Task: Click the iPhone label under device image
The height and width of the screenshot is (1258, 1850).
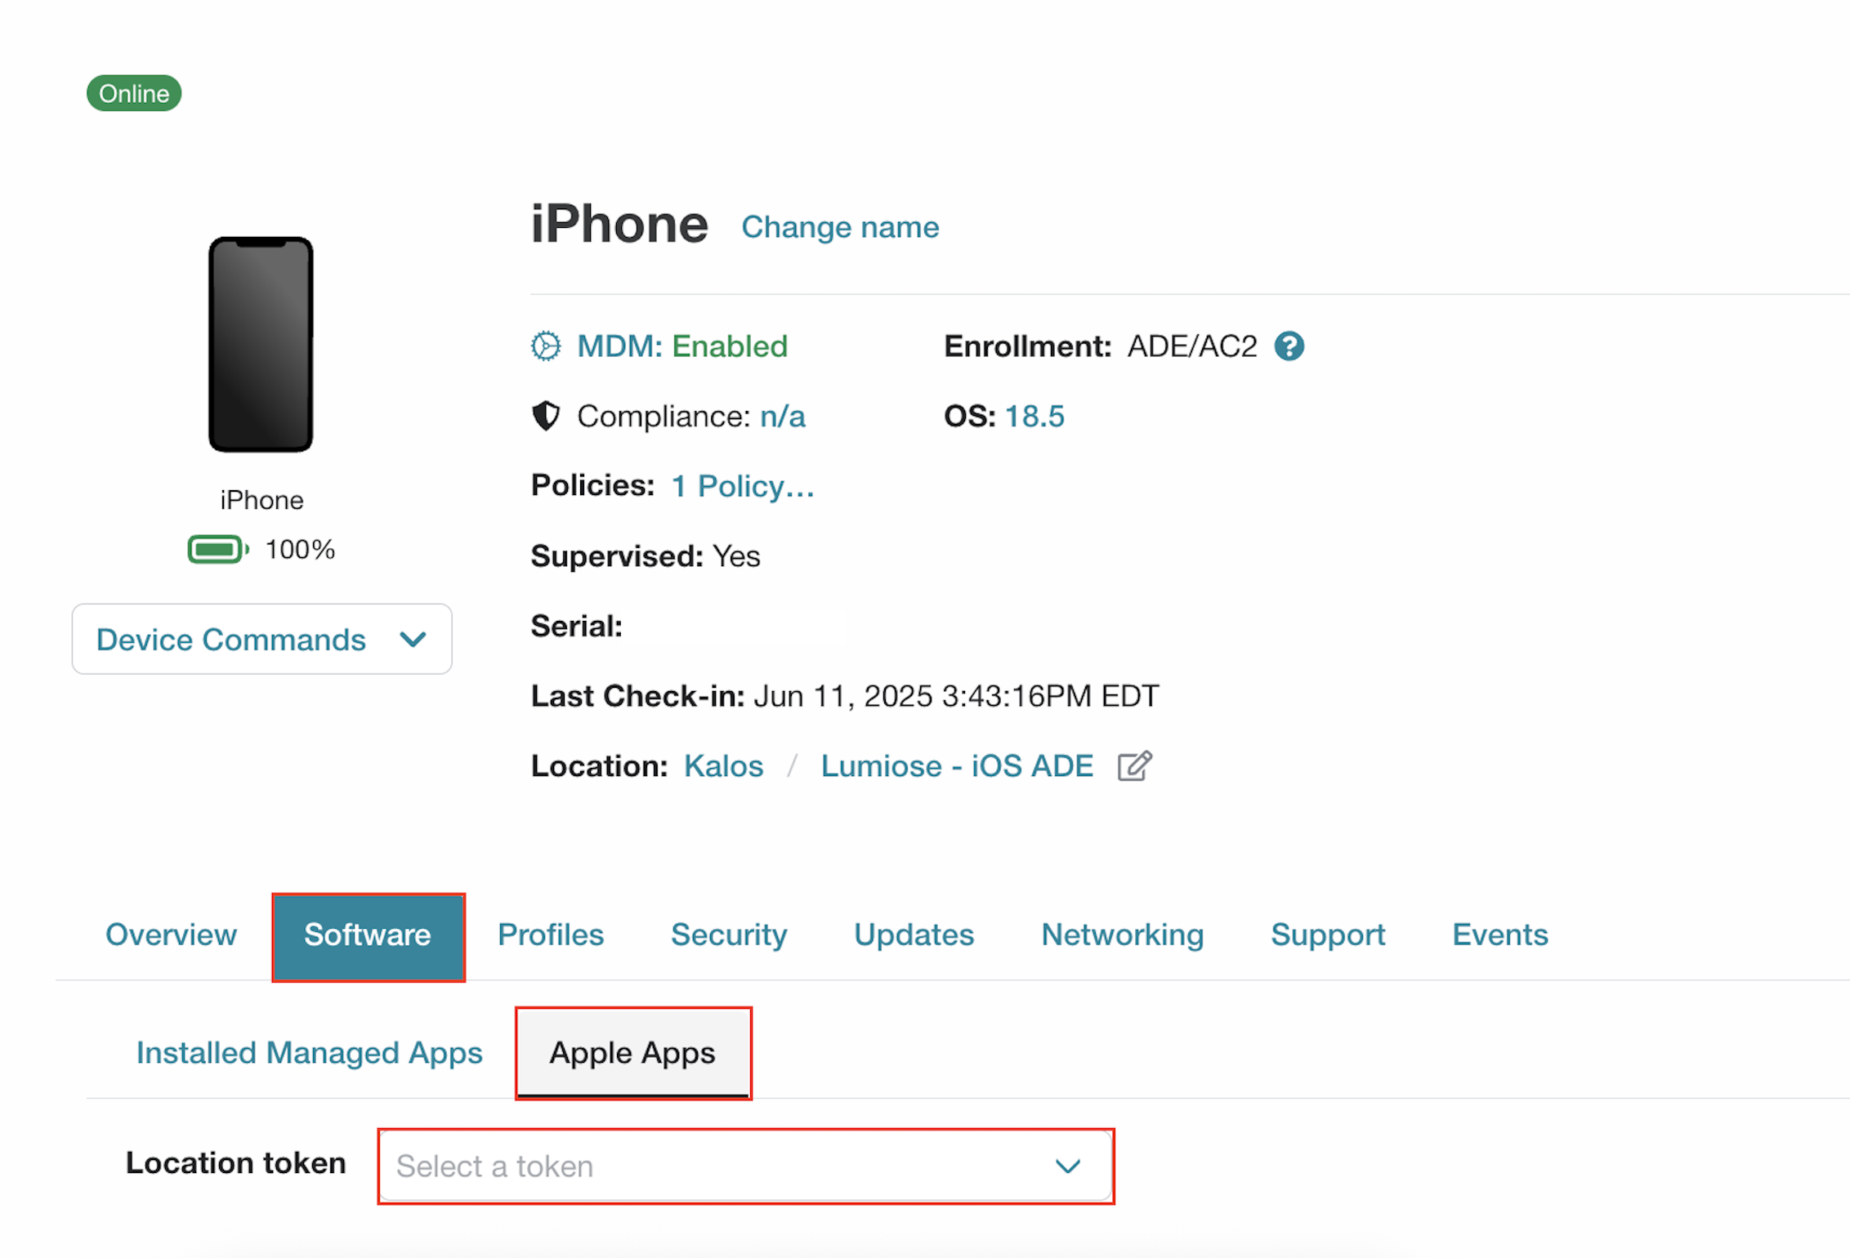Action: click(x=261, y=500)
